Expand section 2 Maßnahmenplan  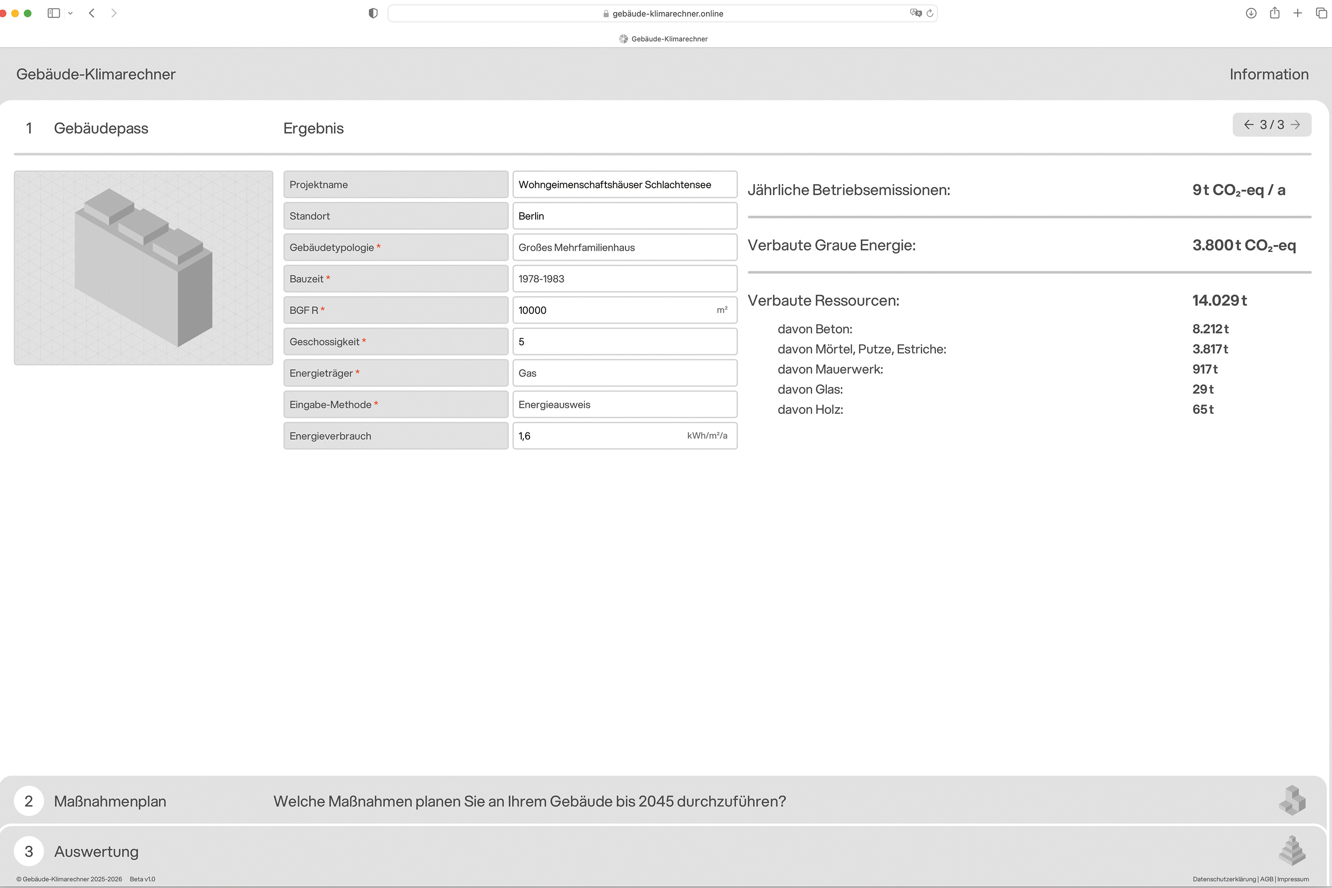pyautogui.click(x=663, y=801)
